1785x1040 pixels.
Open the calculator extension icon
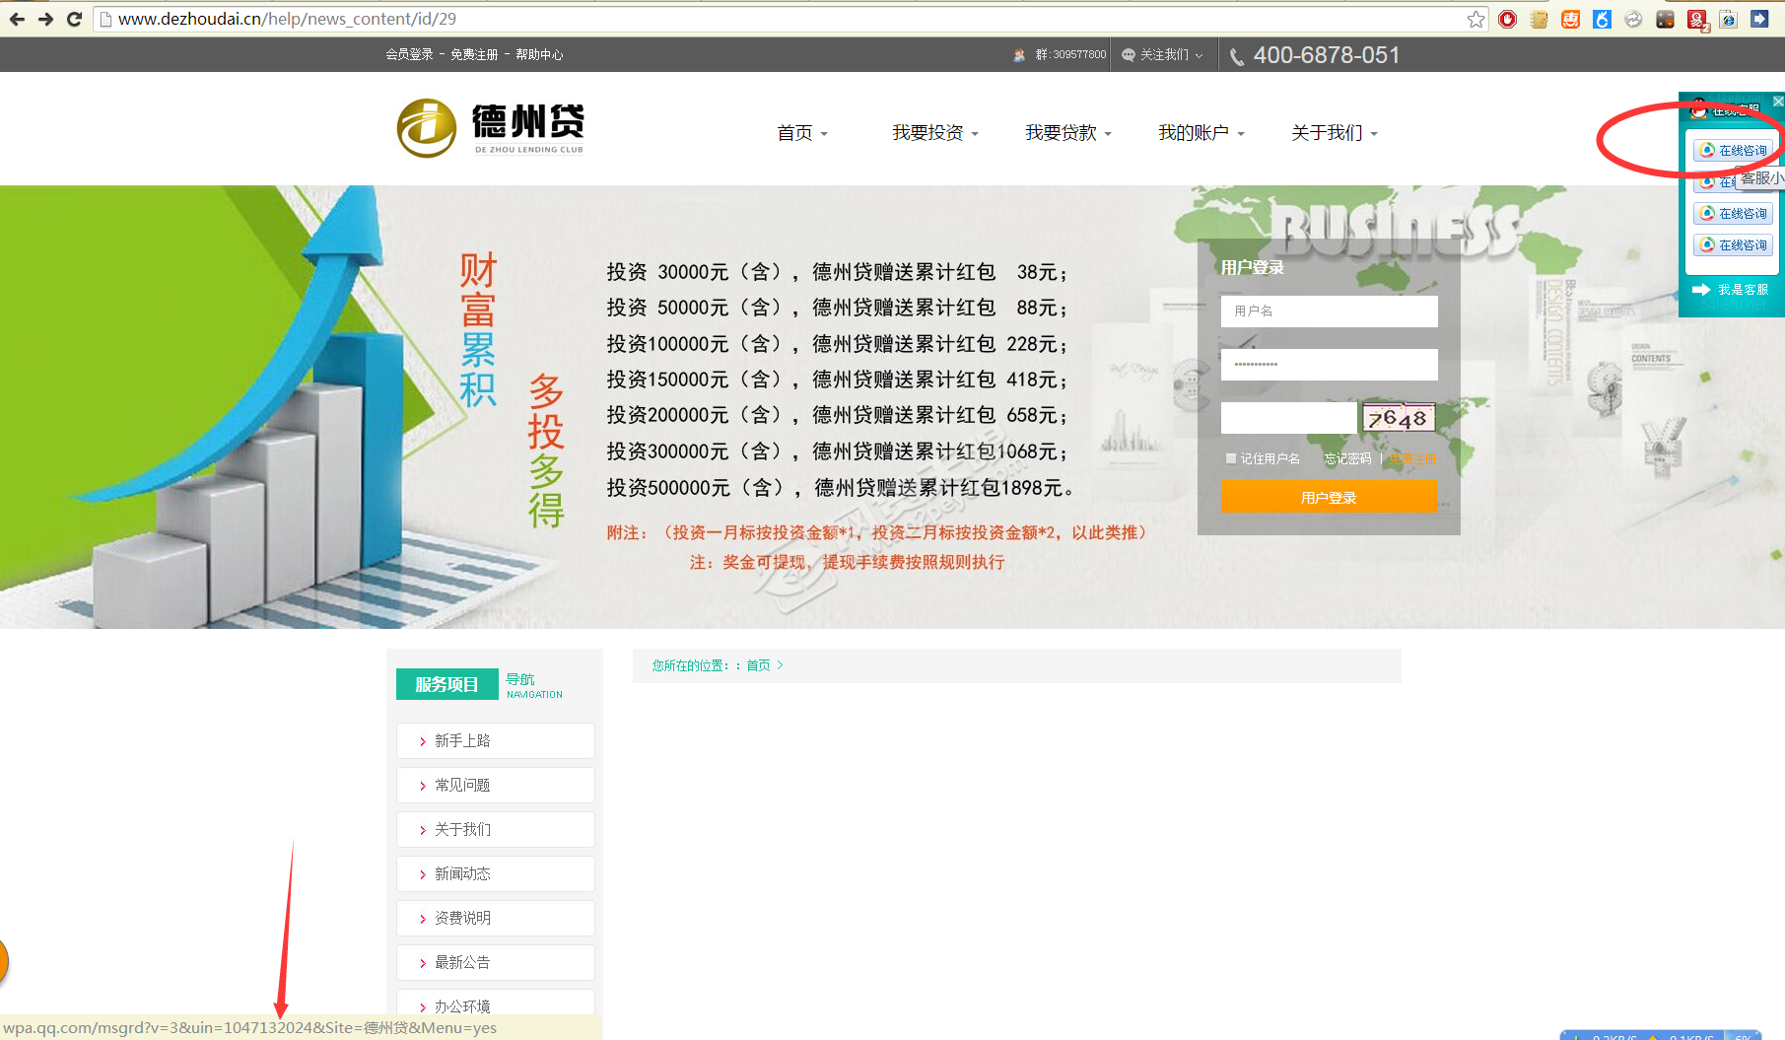(x=1665, y=19)
